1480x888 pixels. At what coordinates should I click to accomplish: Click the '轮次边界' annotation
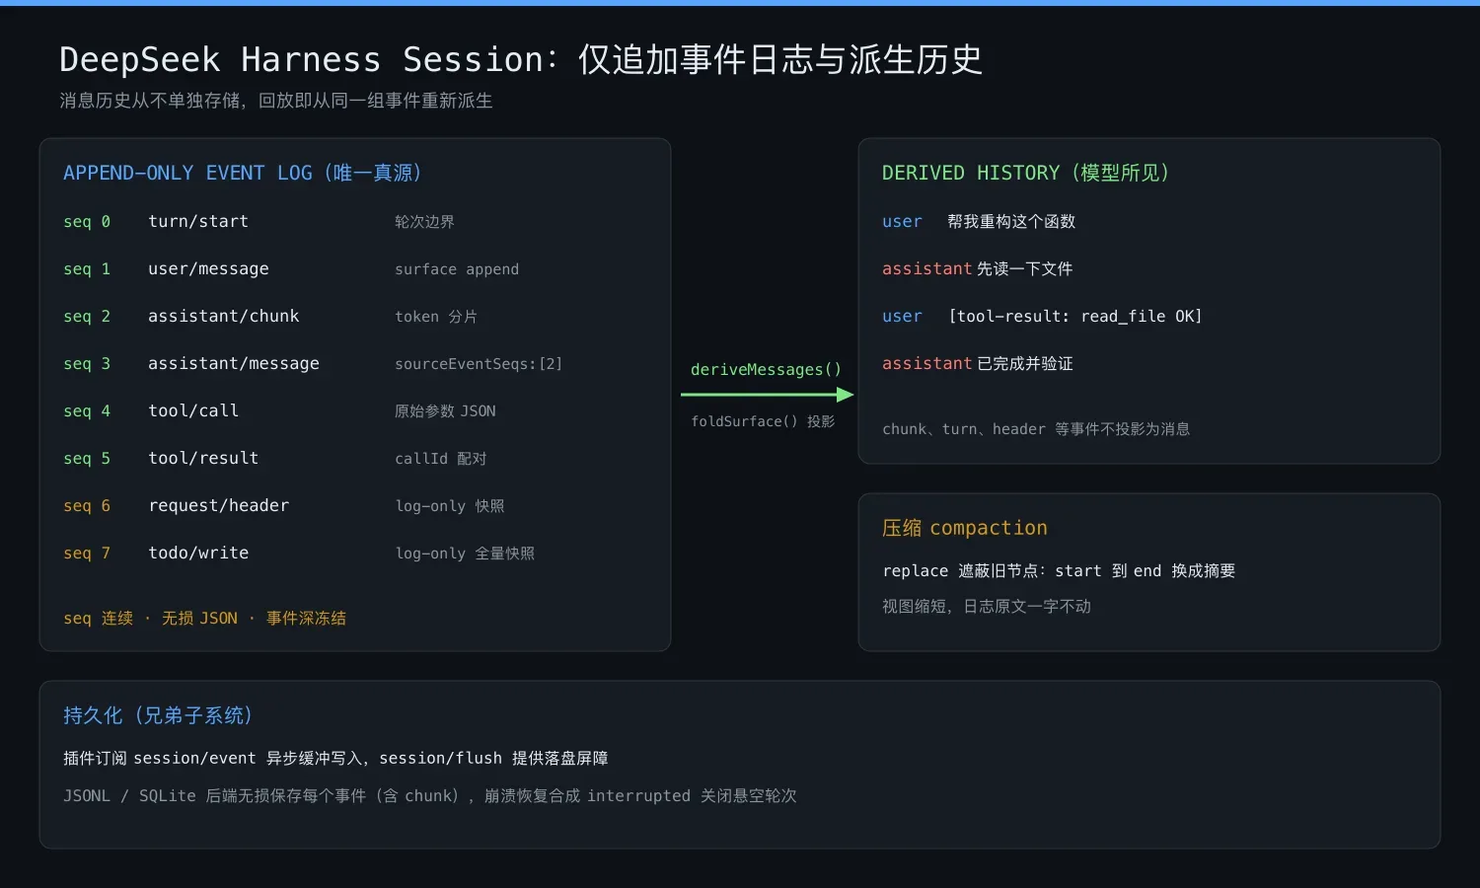424,222
